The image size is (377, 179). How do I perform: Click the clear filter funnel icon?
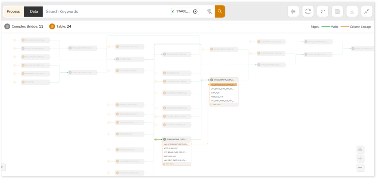pos(209,11)
